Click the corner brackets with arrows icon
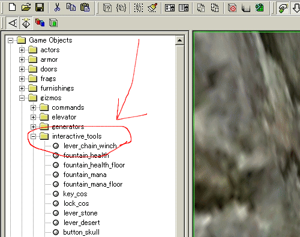 [x=215, y=8]
